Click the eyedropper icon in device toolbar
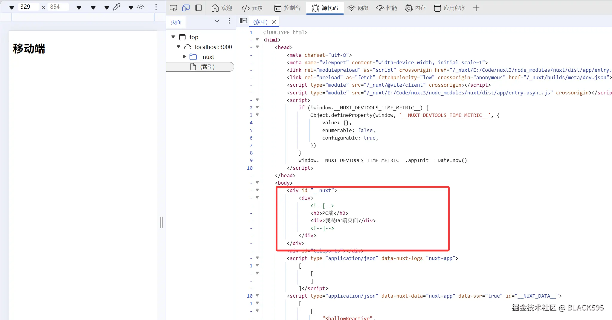The width and height of the screenshot is (612, 320). click(117, 7)
